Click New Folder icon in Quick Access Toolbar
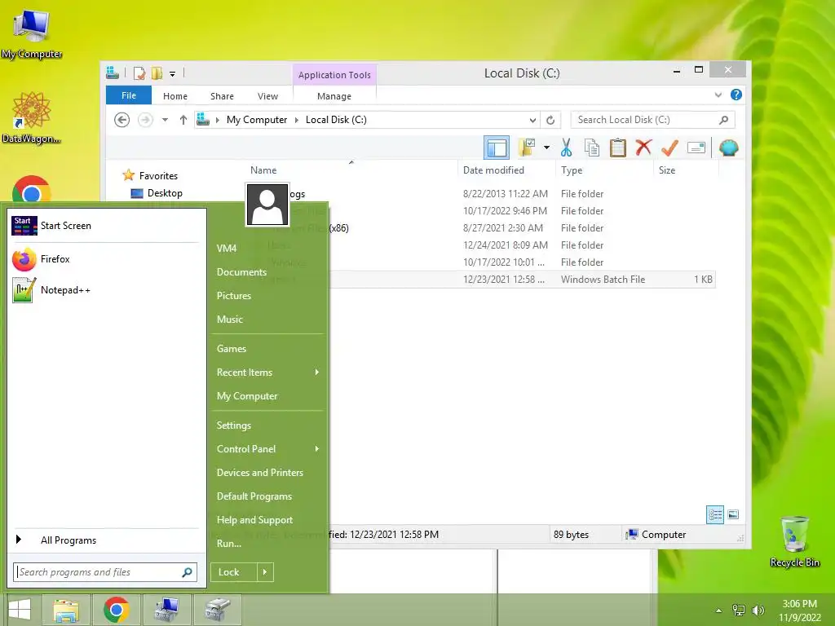 coord(157,73)
